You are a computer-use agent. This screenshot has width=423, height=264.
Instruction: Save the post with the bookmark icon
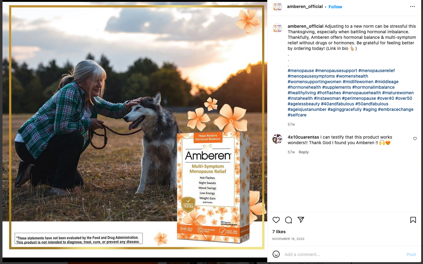pyautogui.click(x=413, y=220)
